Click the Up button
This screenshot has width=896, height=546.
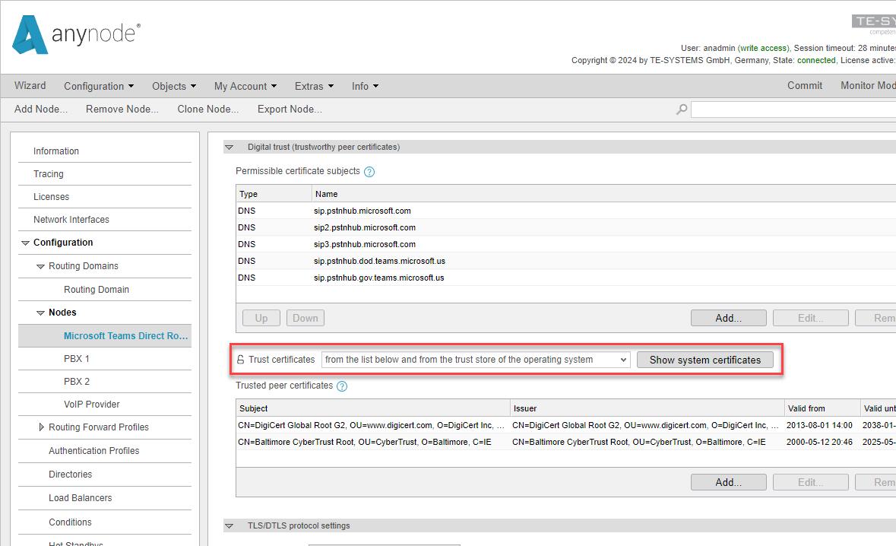261,318
